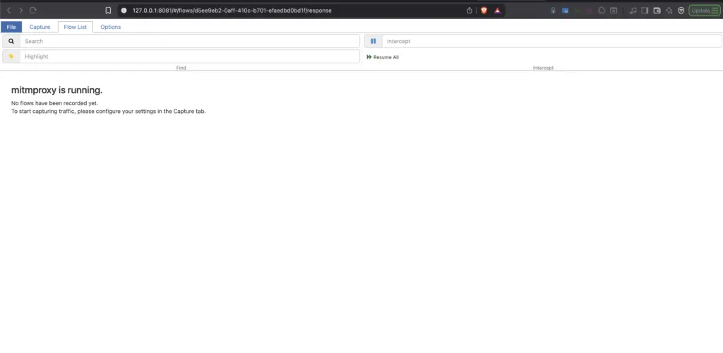Select the Flow List tab
Viewport: 723px width, 353px height.
75,27
